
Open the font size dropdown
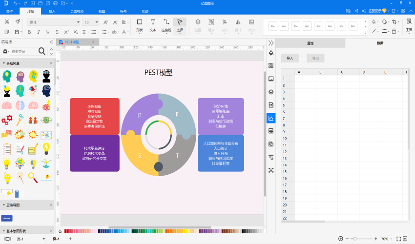(x=97, y=22)
